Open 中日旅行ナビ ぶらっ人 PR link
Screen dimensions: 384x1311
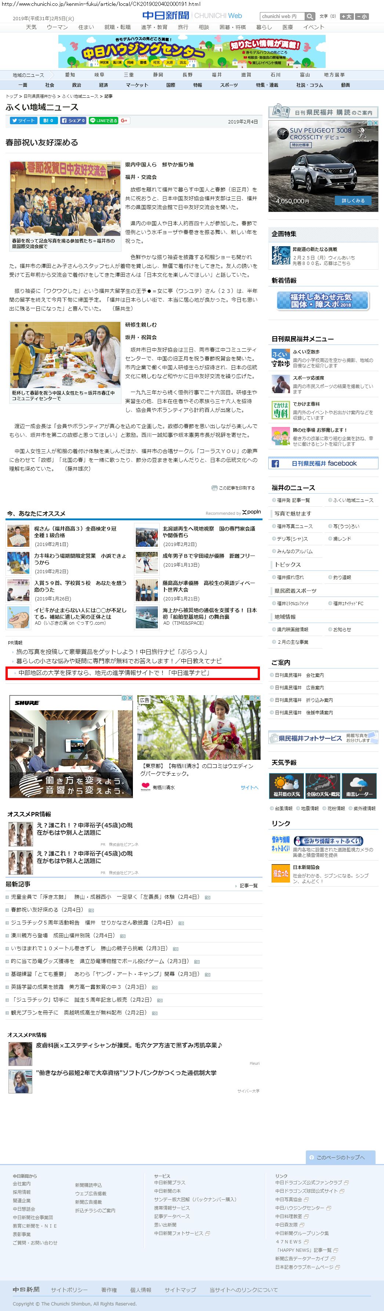111,651
